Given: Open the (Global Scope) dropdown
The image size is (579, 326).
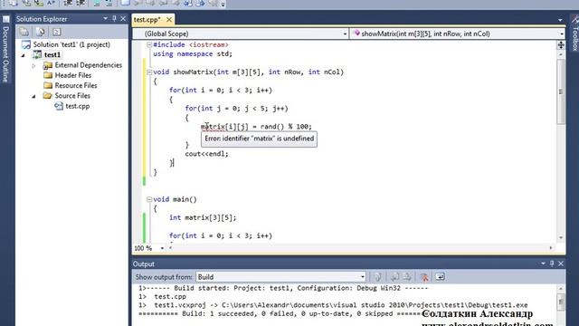Looking at the screenshot, I should point(240,34).
